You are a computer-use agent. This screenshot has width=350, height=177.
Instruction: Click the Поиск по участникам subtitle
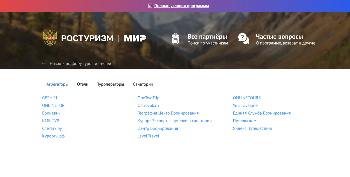[x=208, y=43]
